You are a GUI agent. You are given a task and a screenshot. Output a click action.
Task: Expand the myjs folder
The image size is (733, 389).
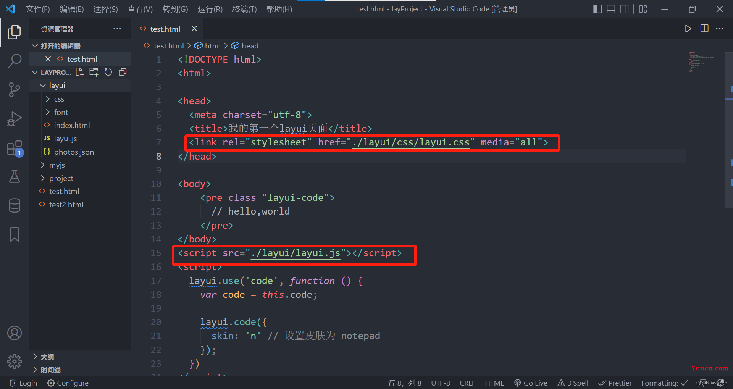80,165
